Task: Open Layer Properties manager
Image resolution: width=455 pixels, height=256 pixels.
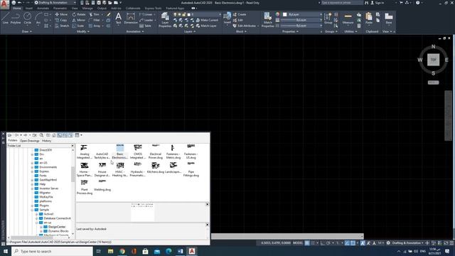Action: pyautogui.click(x=165, y=20)
